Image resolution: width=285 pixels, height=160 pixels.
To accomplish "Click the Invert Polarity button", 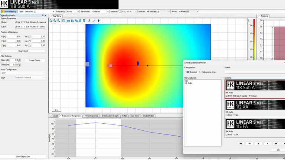I will click(x=35, y=60).
